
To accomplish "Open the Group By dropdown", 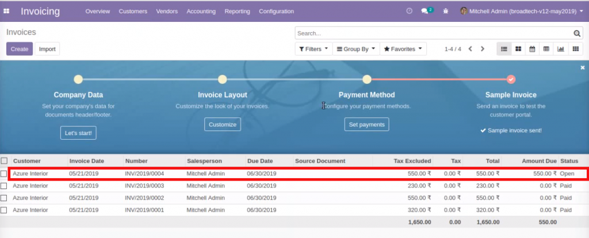I will [x=356, y=49].
